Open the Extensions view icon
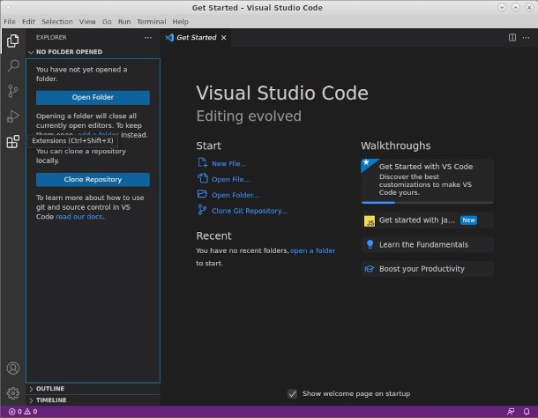This screenshot has height=418, width=538. [x=12, y=141]
